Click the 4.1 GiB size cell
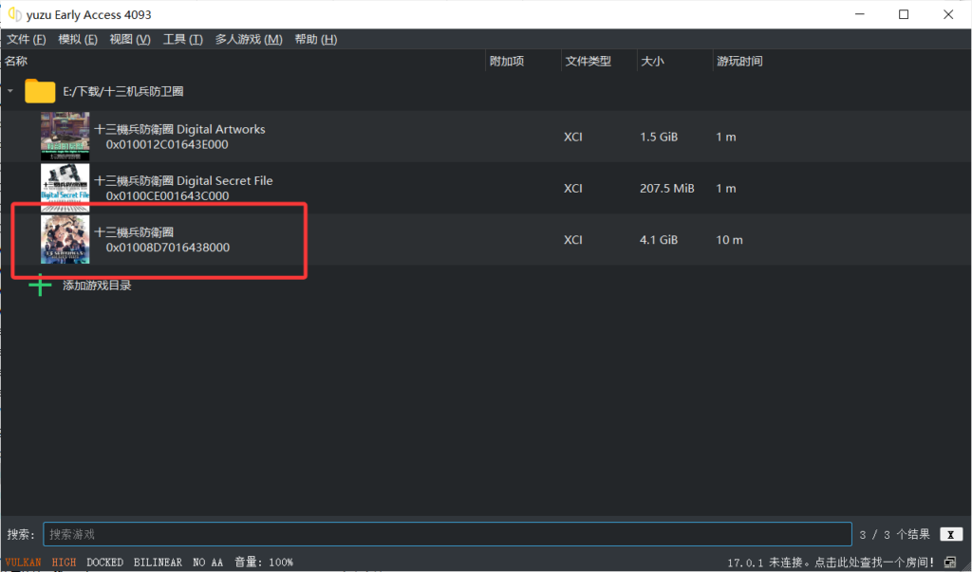Viewport: 972px width, 572px height. click(x=659, y=240)
